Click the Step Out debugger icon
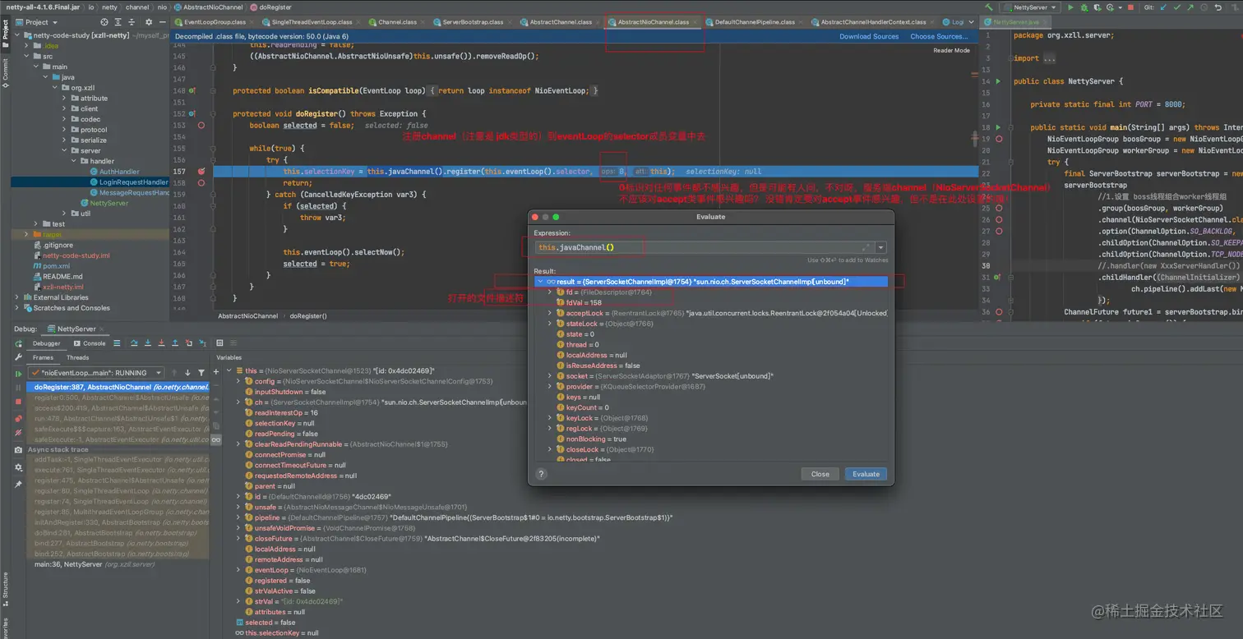1243x639 pixels. [x=175, y=342]
